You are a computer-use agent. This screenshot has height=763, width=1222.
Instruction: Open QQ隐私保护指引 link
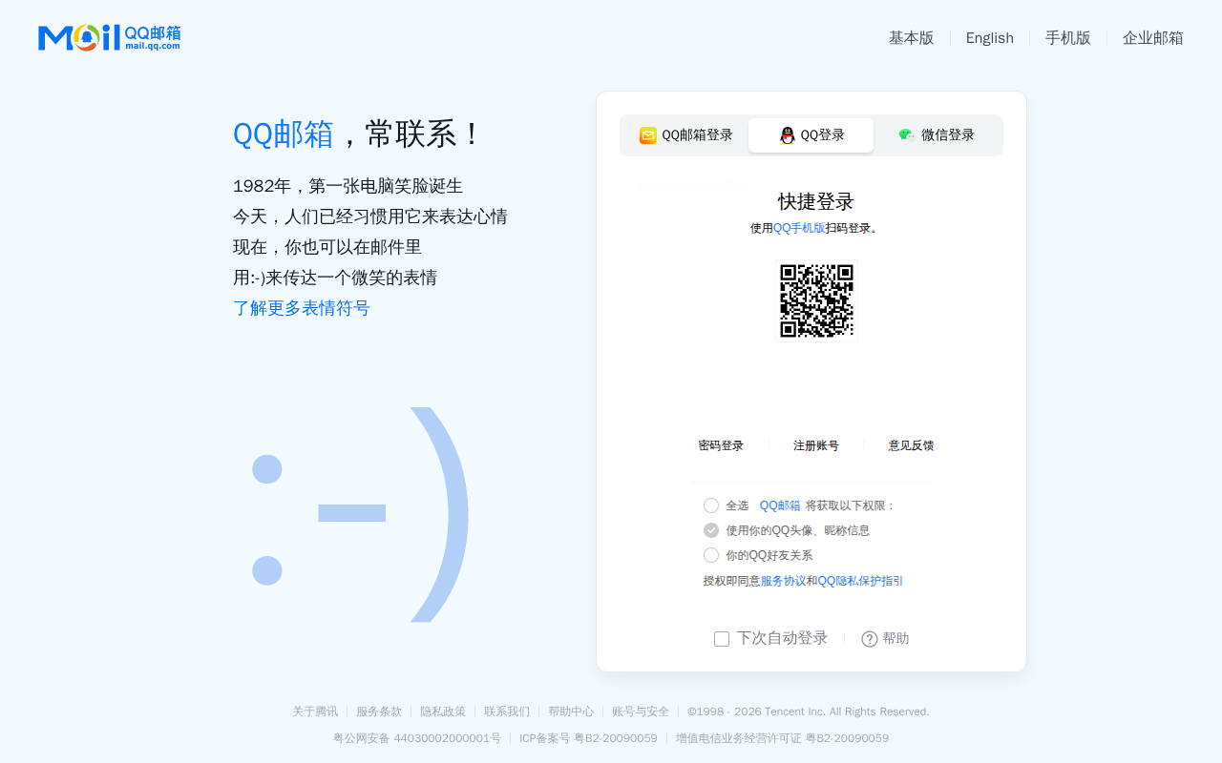coord(860,581)
